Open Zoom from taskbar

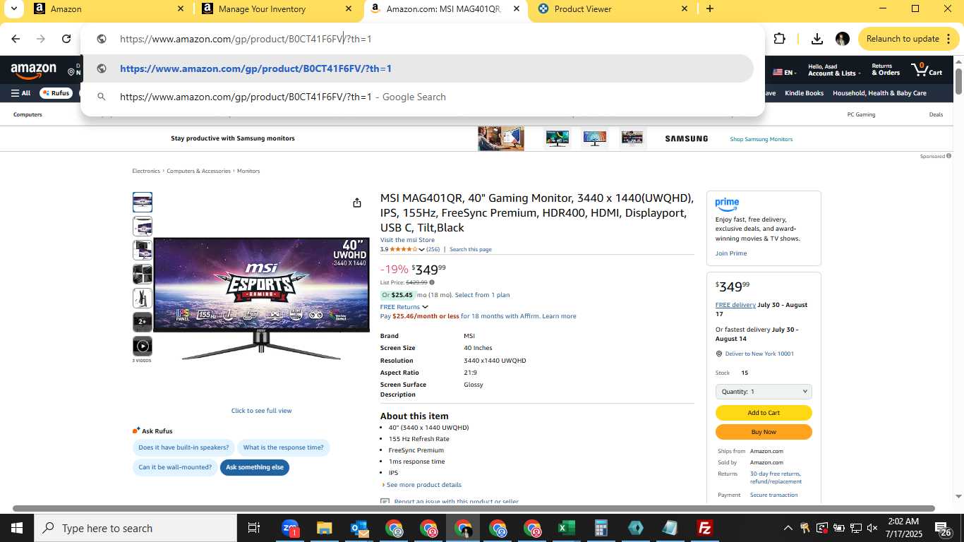click(x=290, y=528)
